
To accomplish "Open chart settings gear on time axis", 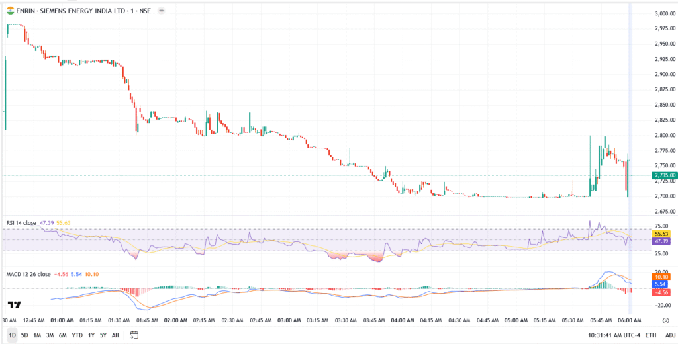I will pos(665,320).
